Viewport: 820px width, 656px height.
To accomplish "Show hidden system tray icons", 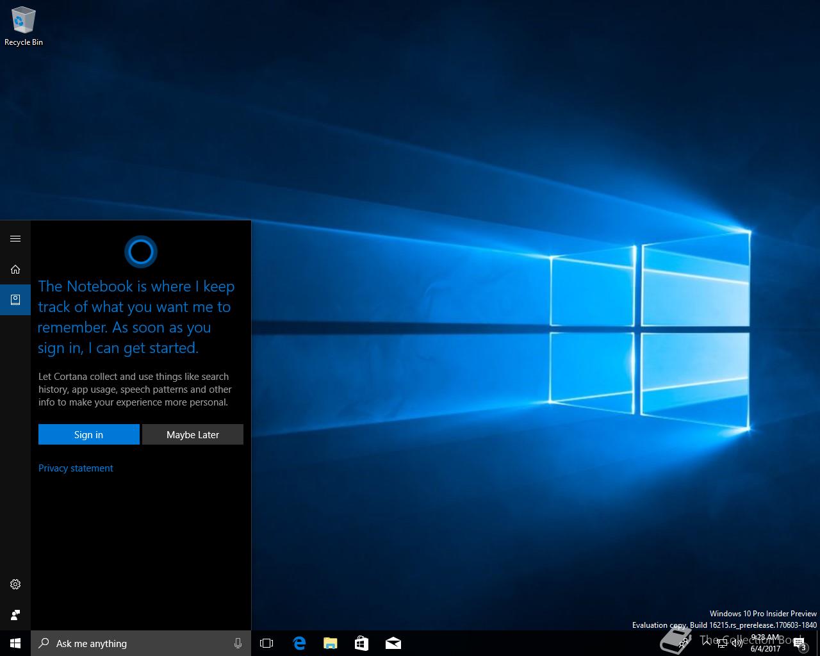I will point(707,643).
